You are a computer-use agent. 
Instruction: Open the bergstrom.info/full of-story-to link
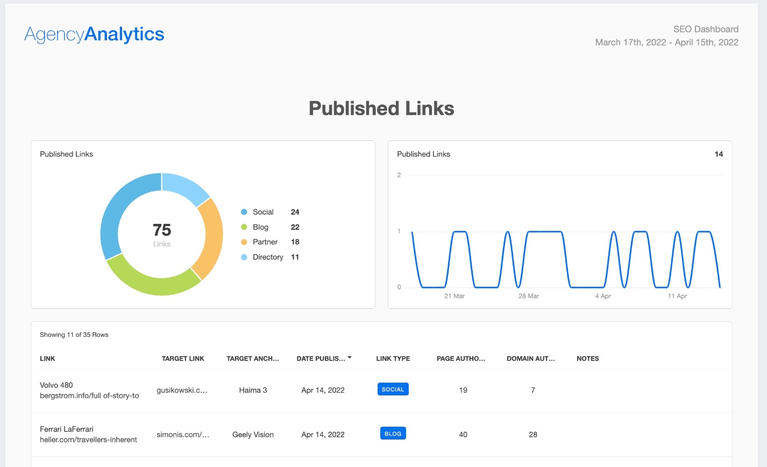(89, 395)
